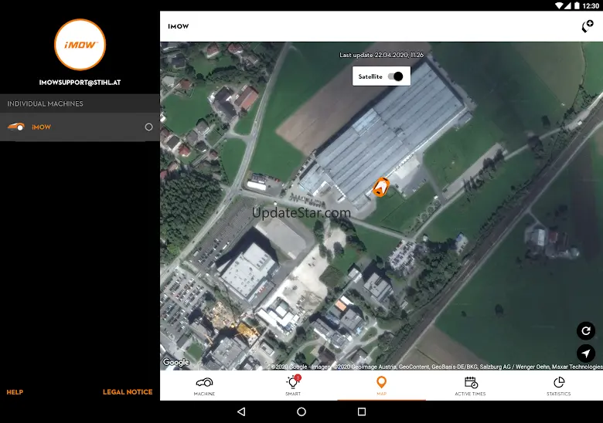Switch to the Machine tab
This screenshot has width=603, height=423.
point(204,386)
